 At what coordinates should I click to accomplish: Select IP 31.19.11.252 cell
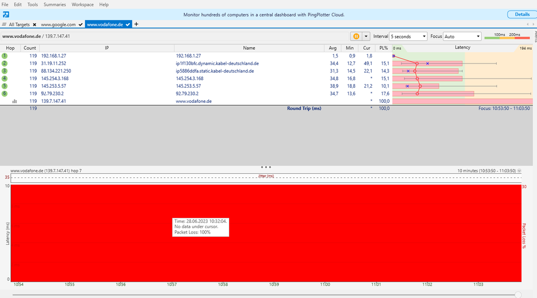click(53, 63)
